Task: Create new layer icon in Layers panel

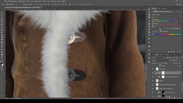Action: click(x=177, y=98)
